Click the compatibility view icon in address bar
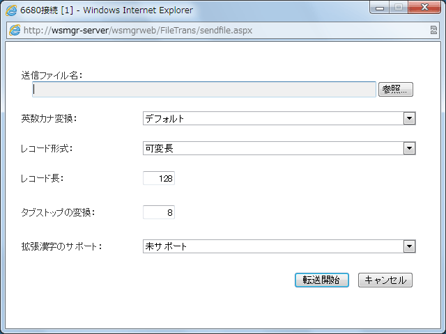446x334 pixels. (x=433, y=30)
